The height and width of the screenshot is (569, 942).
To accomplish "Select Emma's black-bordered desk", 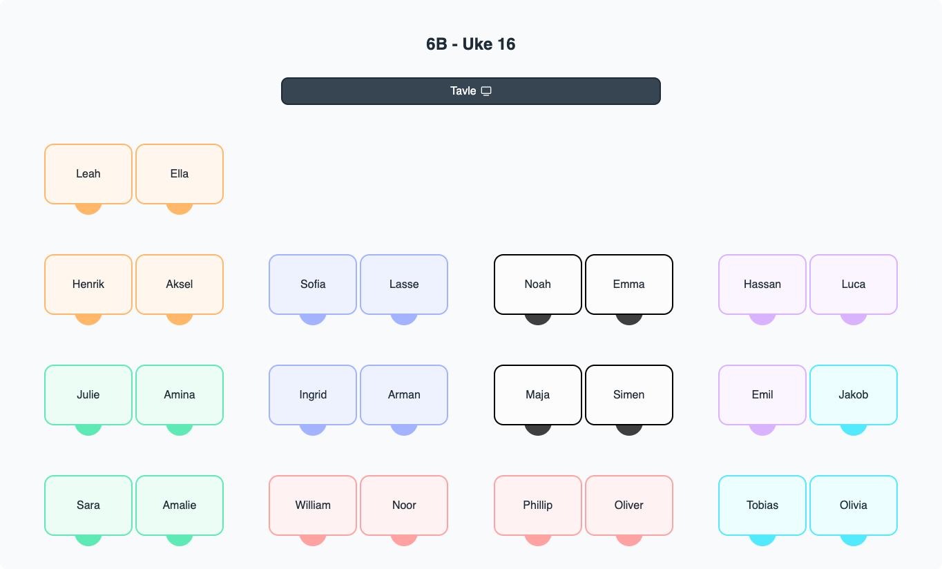I will coord(629,284).
